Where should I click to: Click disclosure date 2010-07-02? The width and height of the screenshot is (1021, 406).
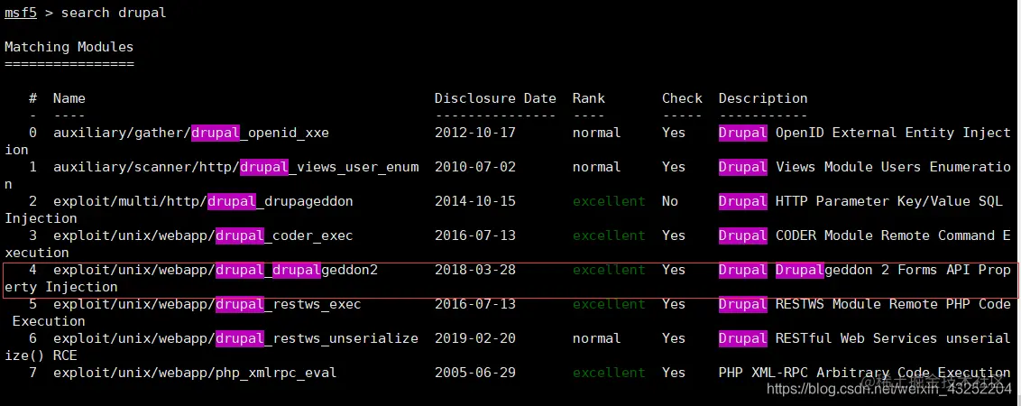click(475, 167)
